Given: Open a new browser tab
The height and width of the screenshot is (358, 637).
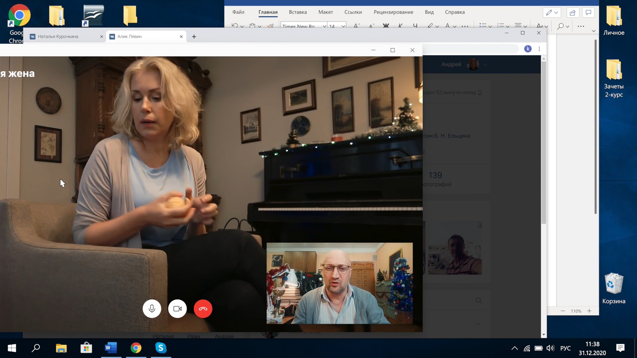Looking at the screenshot, I should click(x=194, y=36).
